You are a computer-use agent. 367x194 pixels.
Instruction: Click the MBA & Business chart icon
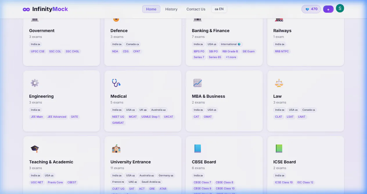pyautogui.click(x=197, y=83)
